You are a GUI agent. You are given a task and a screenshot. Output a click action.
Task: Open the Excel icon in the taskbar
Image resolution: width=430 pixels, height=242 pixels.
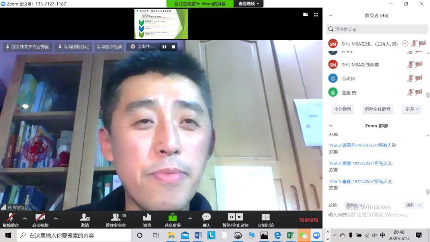click(x=290, y=235)
